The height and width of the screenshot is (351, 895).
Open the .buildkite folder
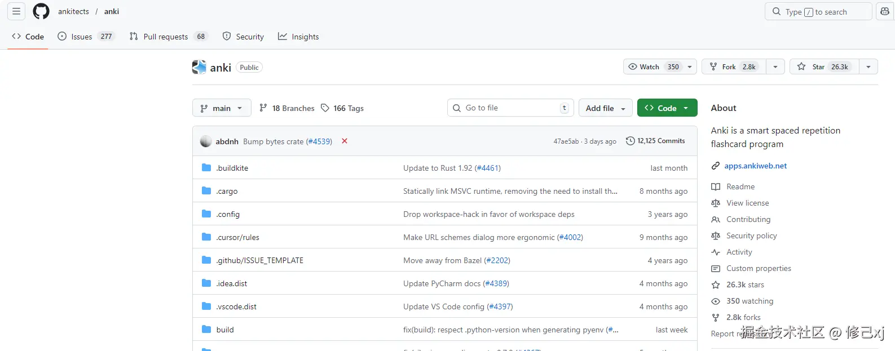tap(232, 168)
